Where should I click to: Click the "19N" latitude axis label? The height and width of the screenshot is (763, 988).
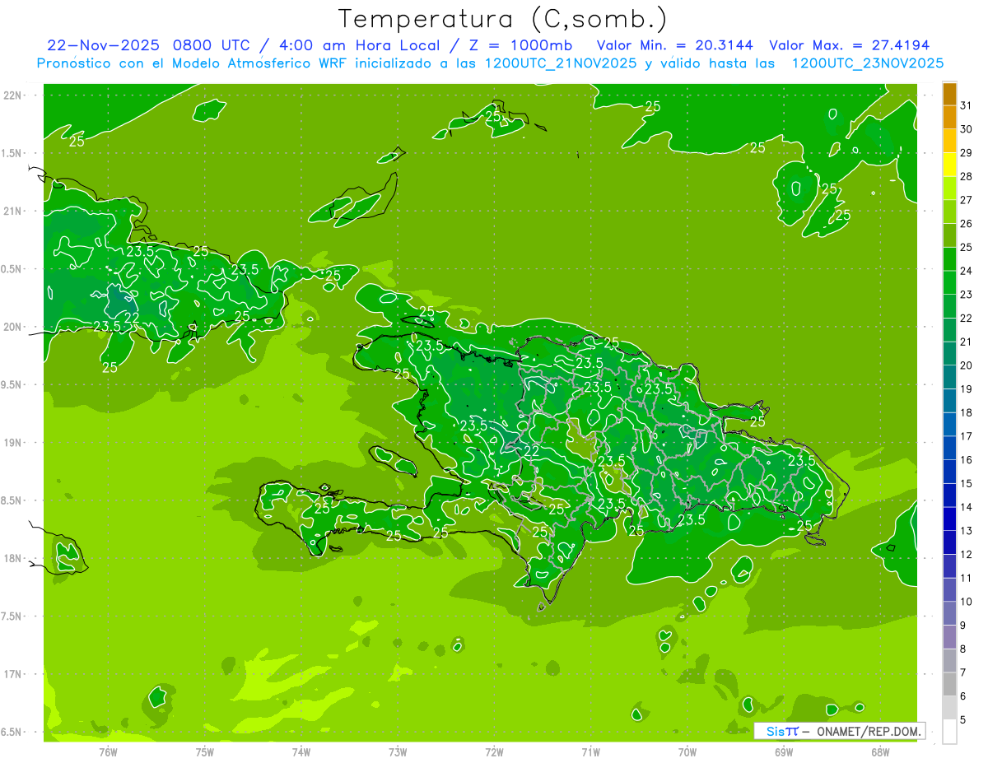[13, 442]
